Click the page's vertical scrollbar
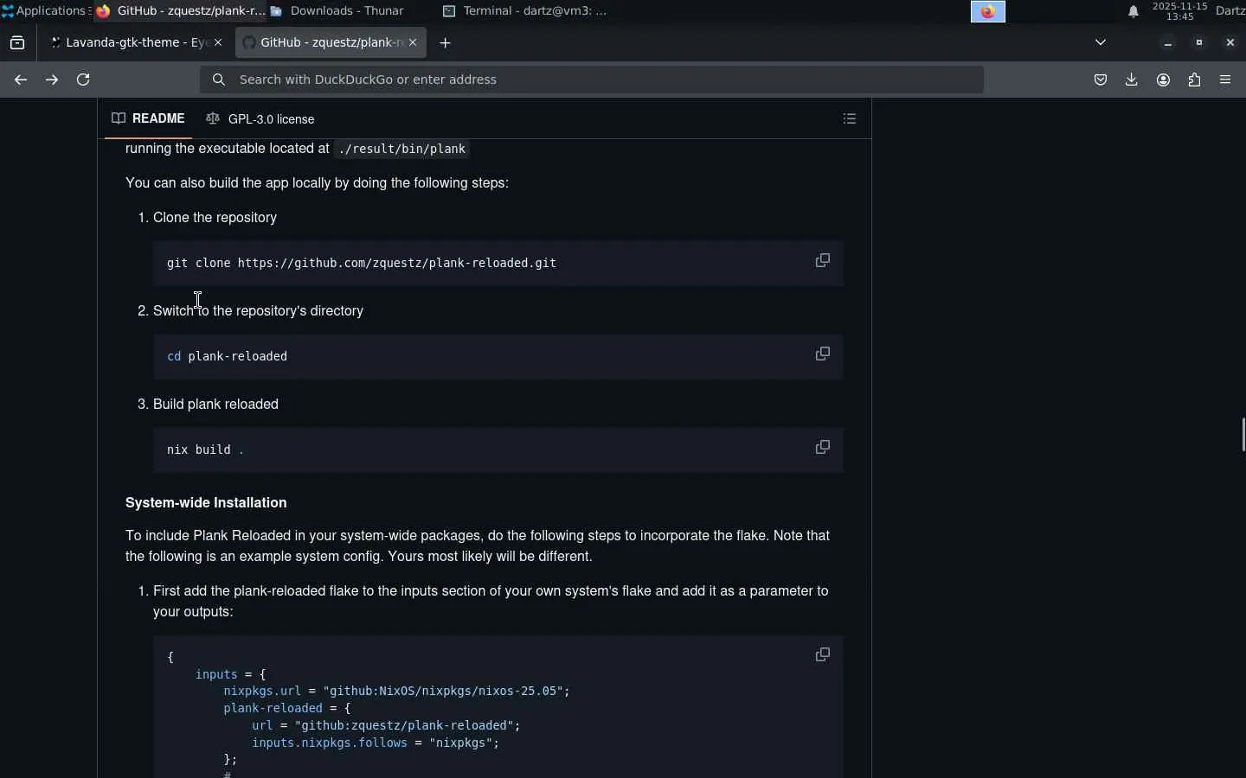Image resolution: width=1246 pixels, height=778 pixels. 1243,434
